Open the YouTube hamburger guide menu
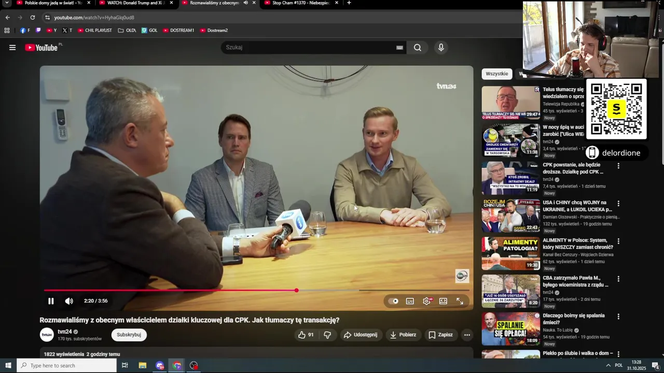664x373 pixels. coord(12,48)
